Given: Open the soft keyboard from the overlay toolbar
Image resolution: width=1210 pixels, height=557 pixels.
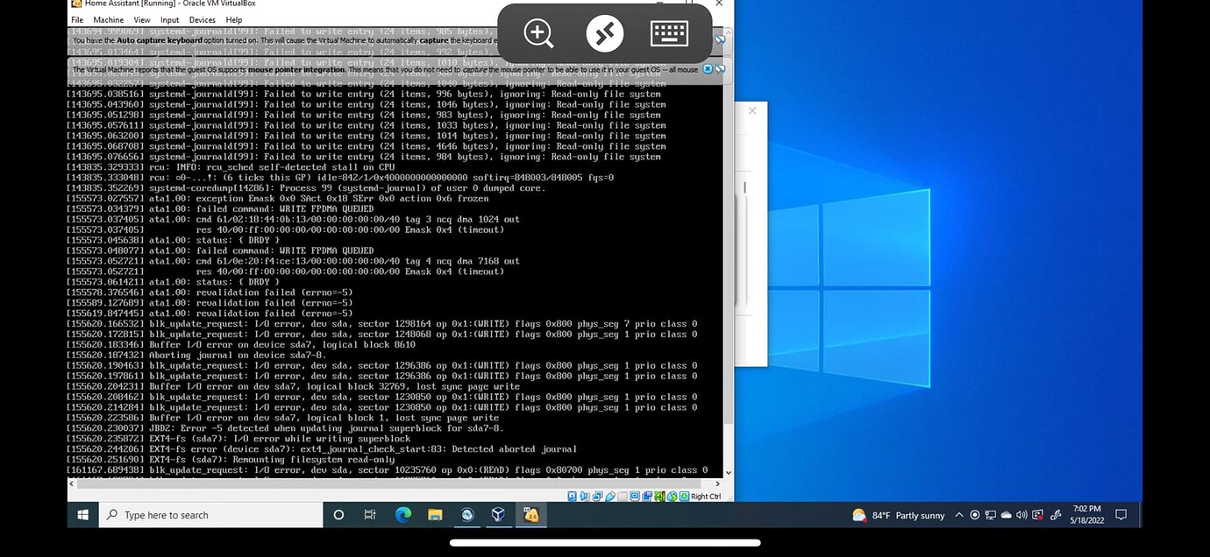Looking at the screenshot, I should click(669, 33).
